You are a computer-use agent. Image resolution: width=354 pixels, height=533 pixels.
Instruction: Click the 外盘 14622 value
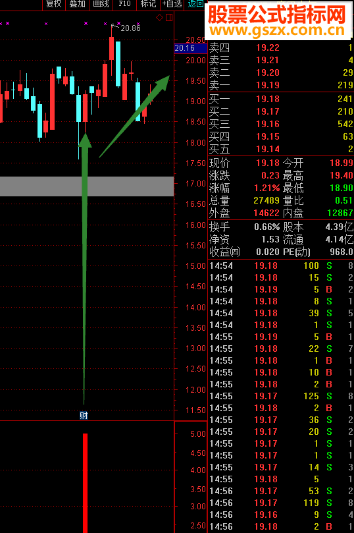266,213
